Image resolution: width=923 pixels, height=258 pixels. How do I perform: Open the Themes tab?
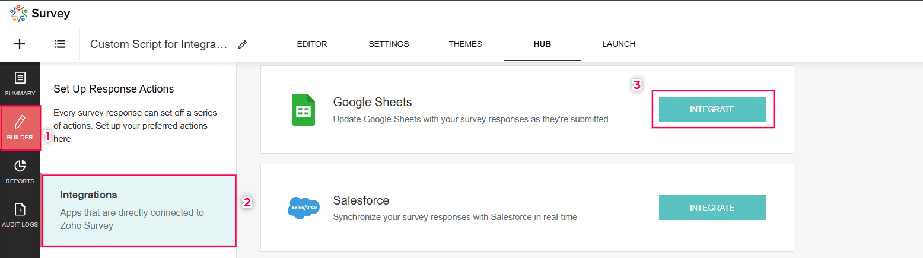pyautogui.click(x=465, y=44)
